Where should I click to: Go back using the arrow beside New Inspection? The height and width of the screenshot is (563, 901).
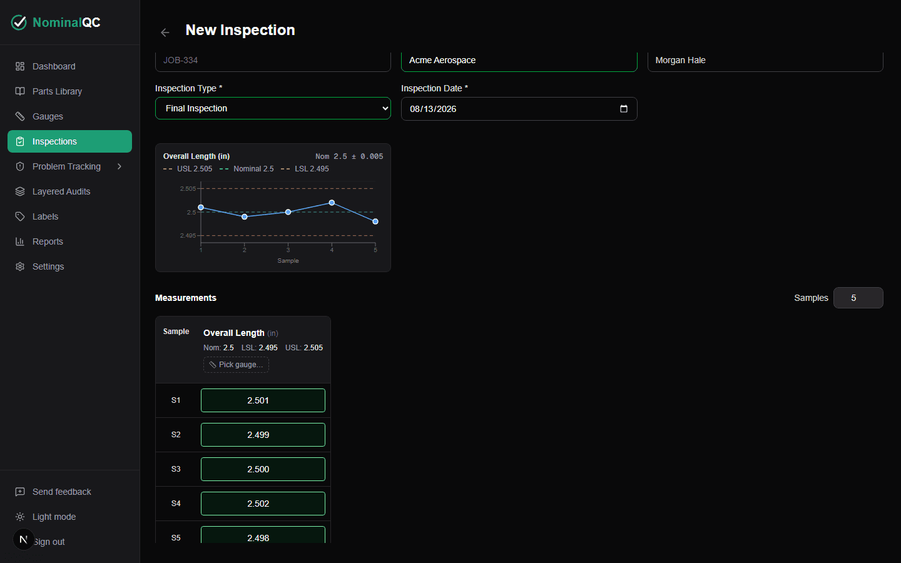pos(165,33)
